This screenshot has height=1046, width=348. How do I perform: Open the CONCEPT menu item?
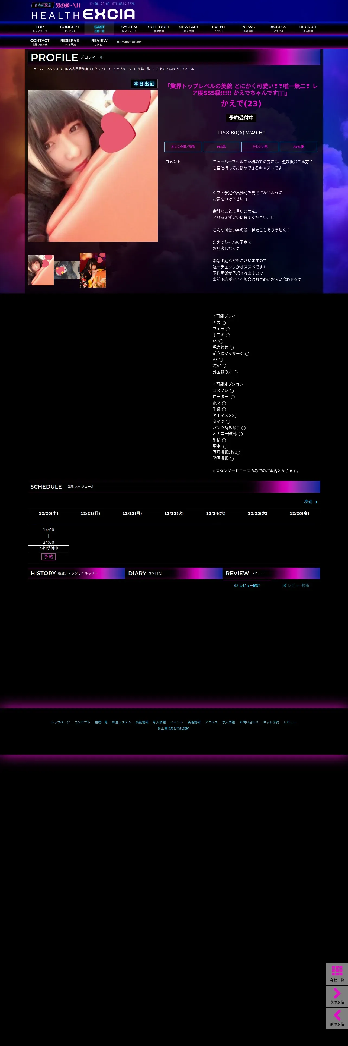coord(70,29)
